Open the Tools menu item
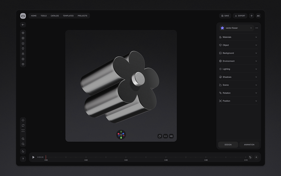The image size is (281, 176). (44, 16)
